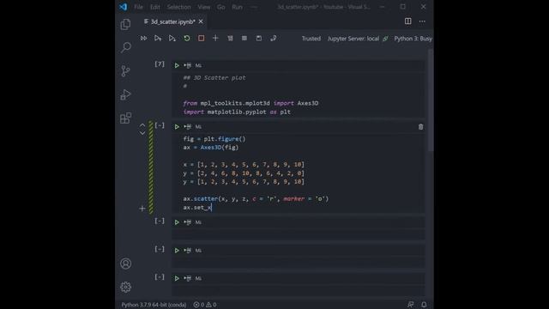Select kernel via Python 3: Busy
Viewport: 549px width, 309px height.
(x=413, y=39)
